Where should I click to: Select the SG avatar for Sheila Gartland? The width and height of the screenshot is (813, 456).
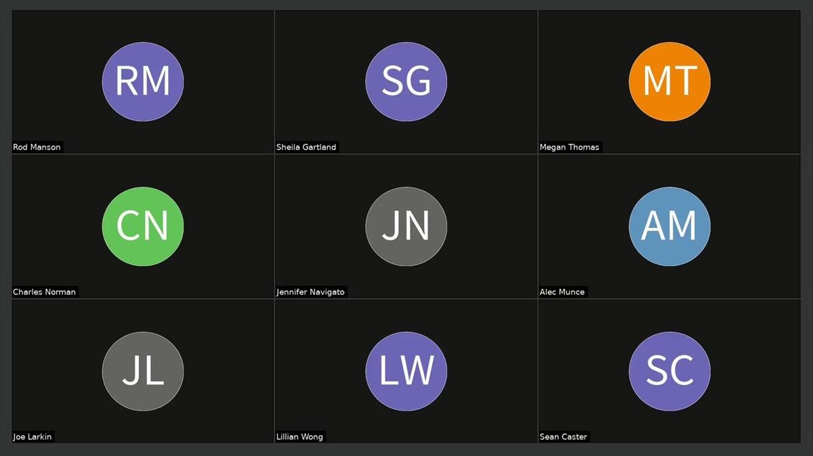pyautogui.click(x=406, y=81)
